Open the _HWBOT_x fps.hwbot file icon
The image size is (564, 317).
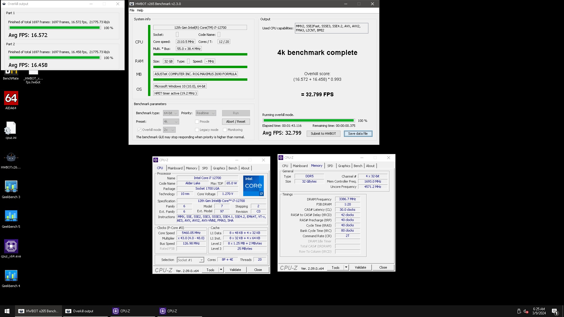pos(33,76)
